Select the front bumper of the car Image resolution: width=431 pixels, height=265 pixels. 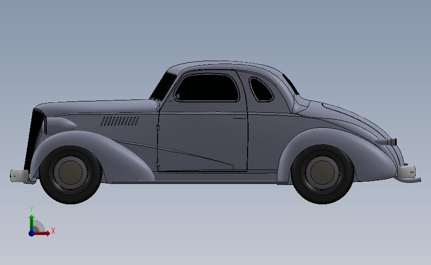click(19, 176)
